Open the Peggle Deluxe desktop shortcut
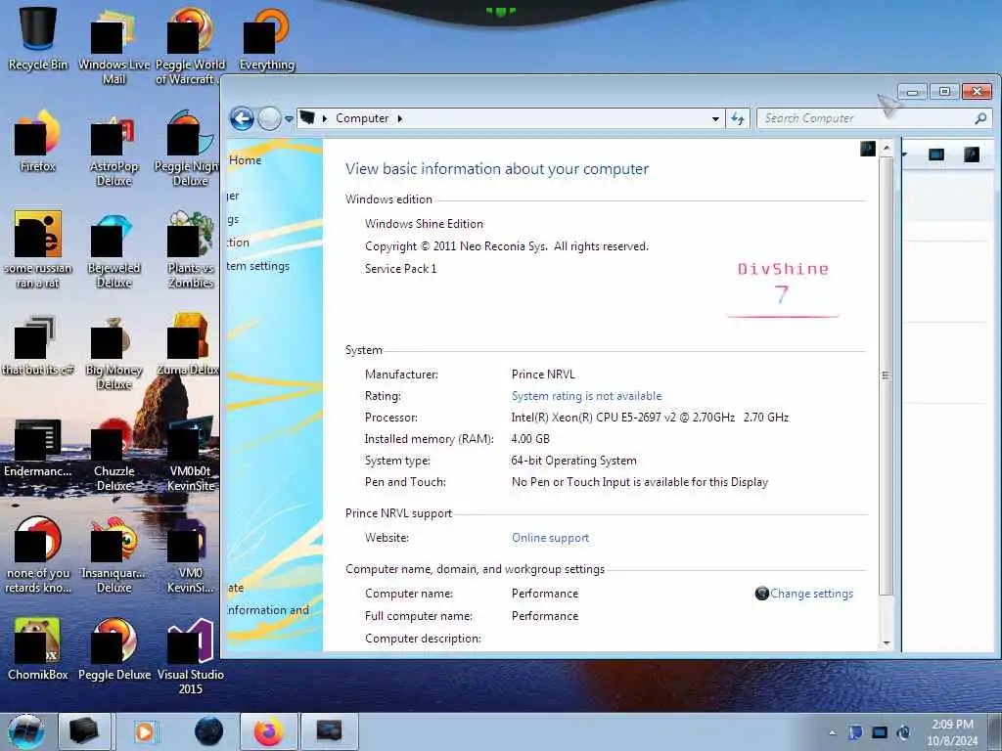The image size is (1002, 751). click(114, 649)
